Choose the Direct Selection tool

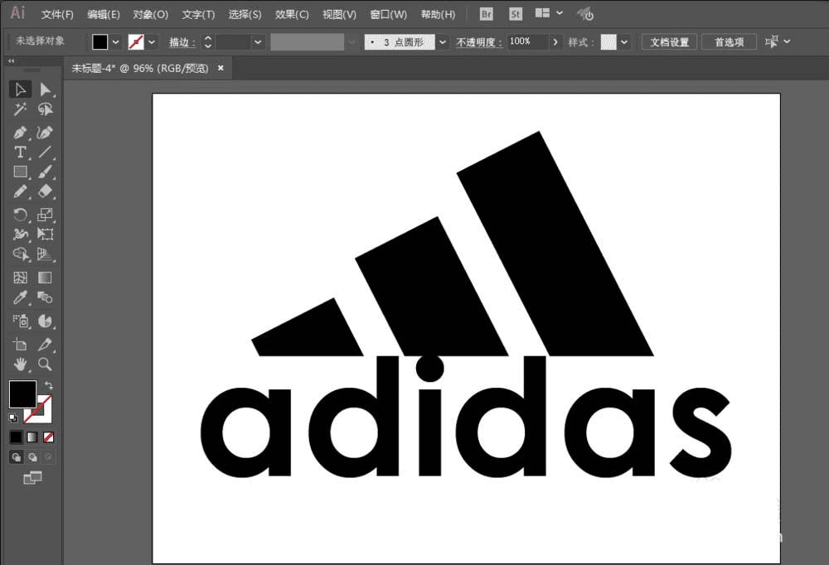pos(46,89)
